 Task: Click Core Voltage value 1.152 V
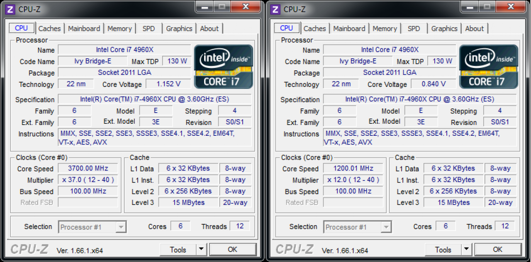coord(168,84)
